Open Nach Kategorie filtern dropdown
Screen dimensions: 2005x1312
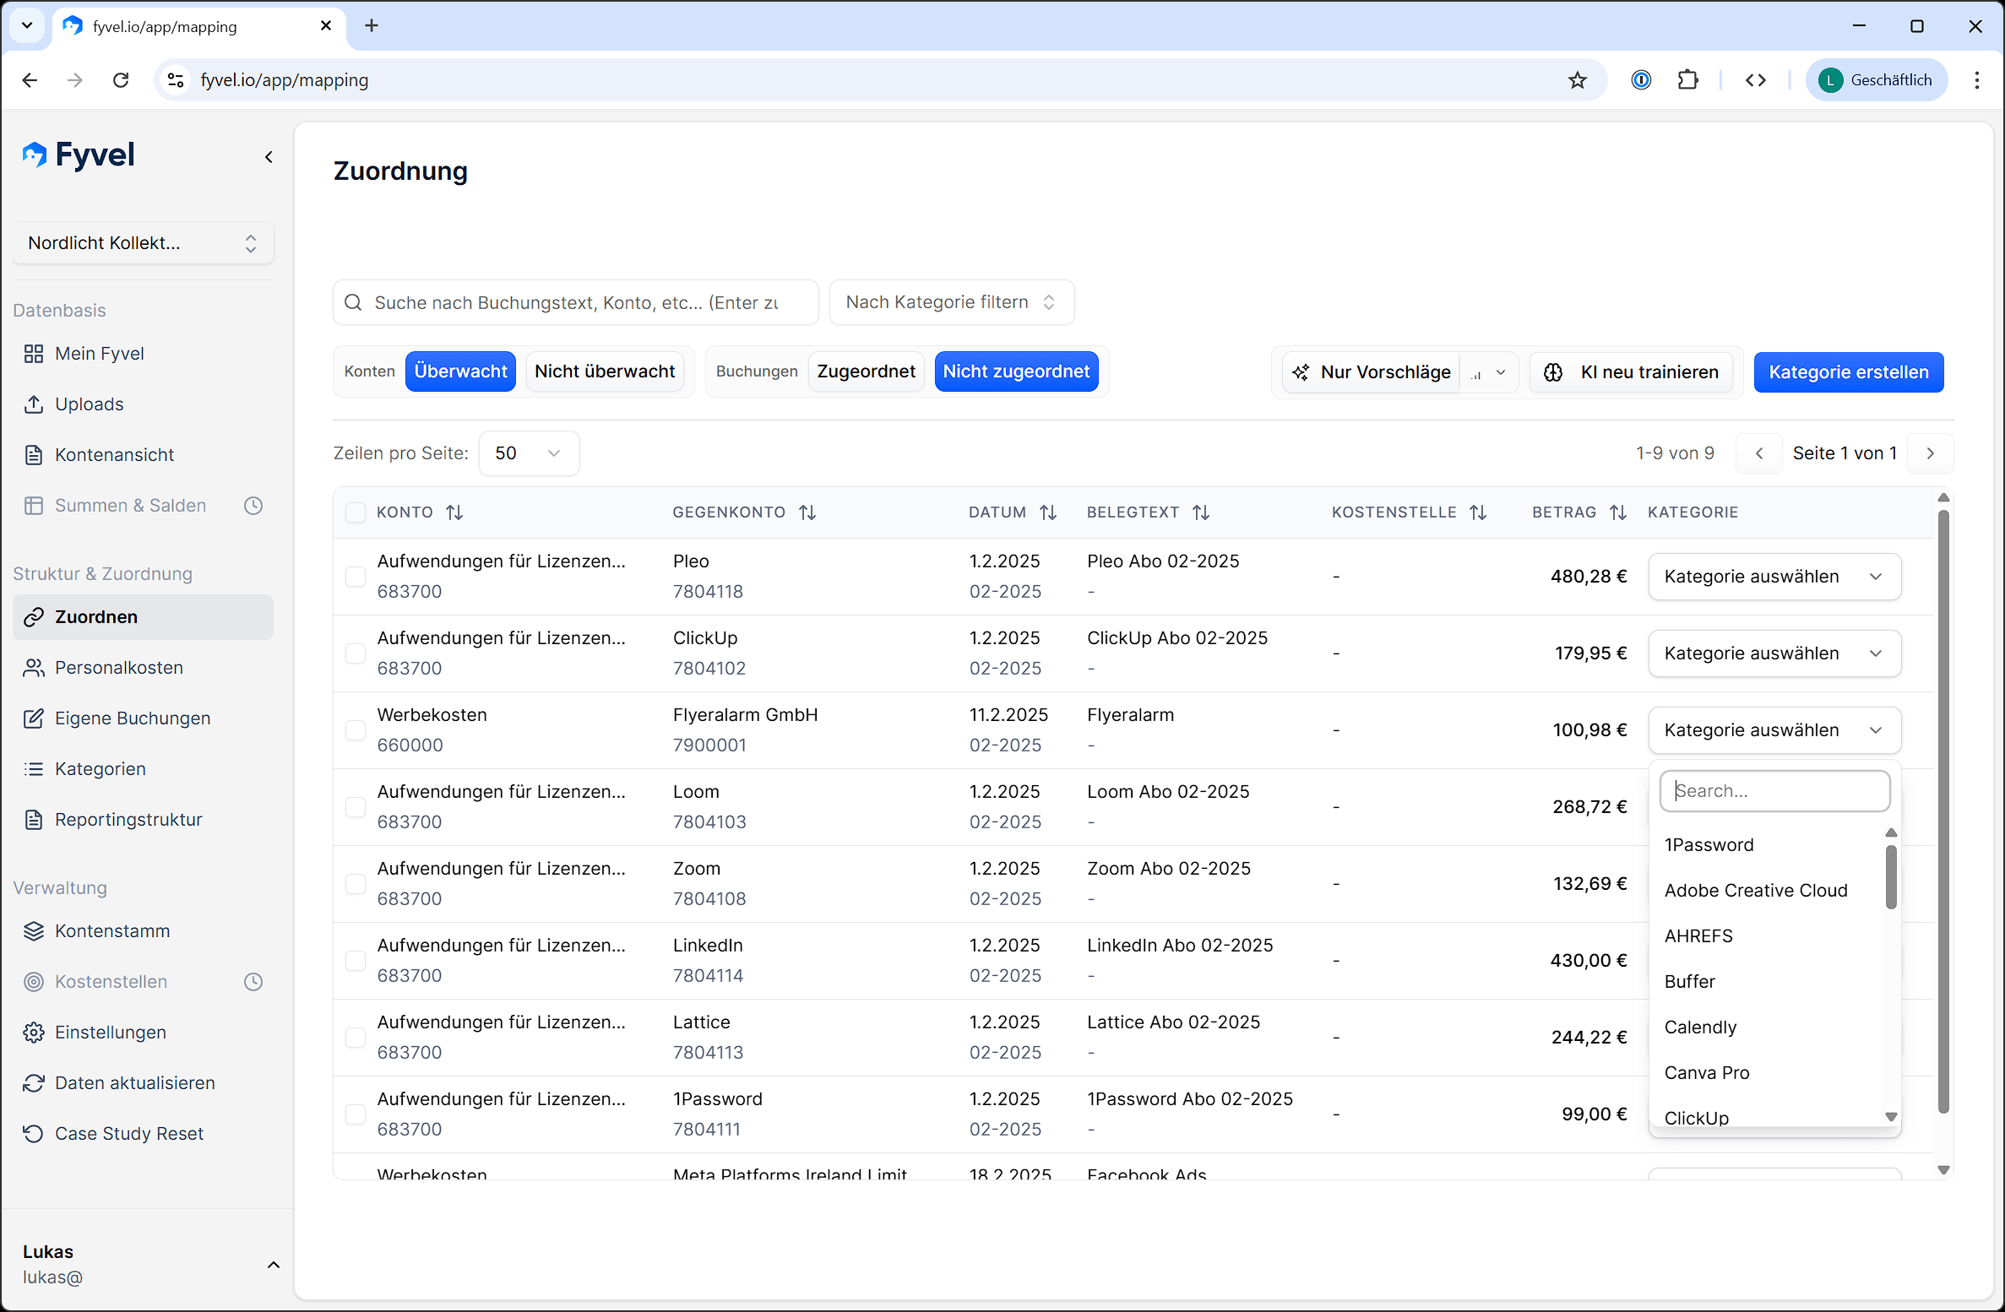pos(952,302)
